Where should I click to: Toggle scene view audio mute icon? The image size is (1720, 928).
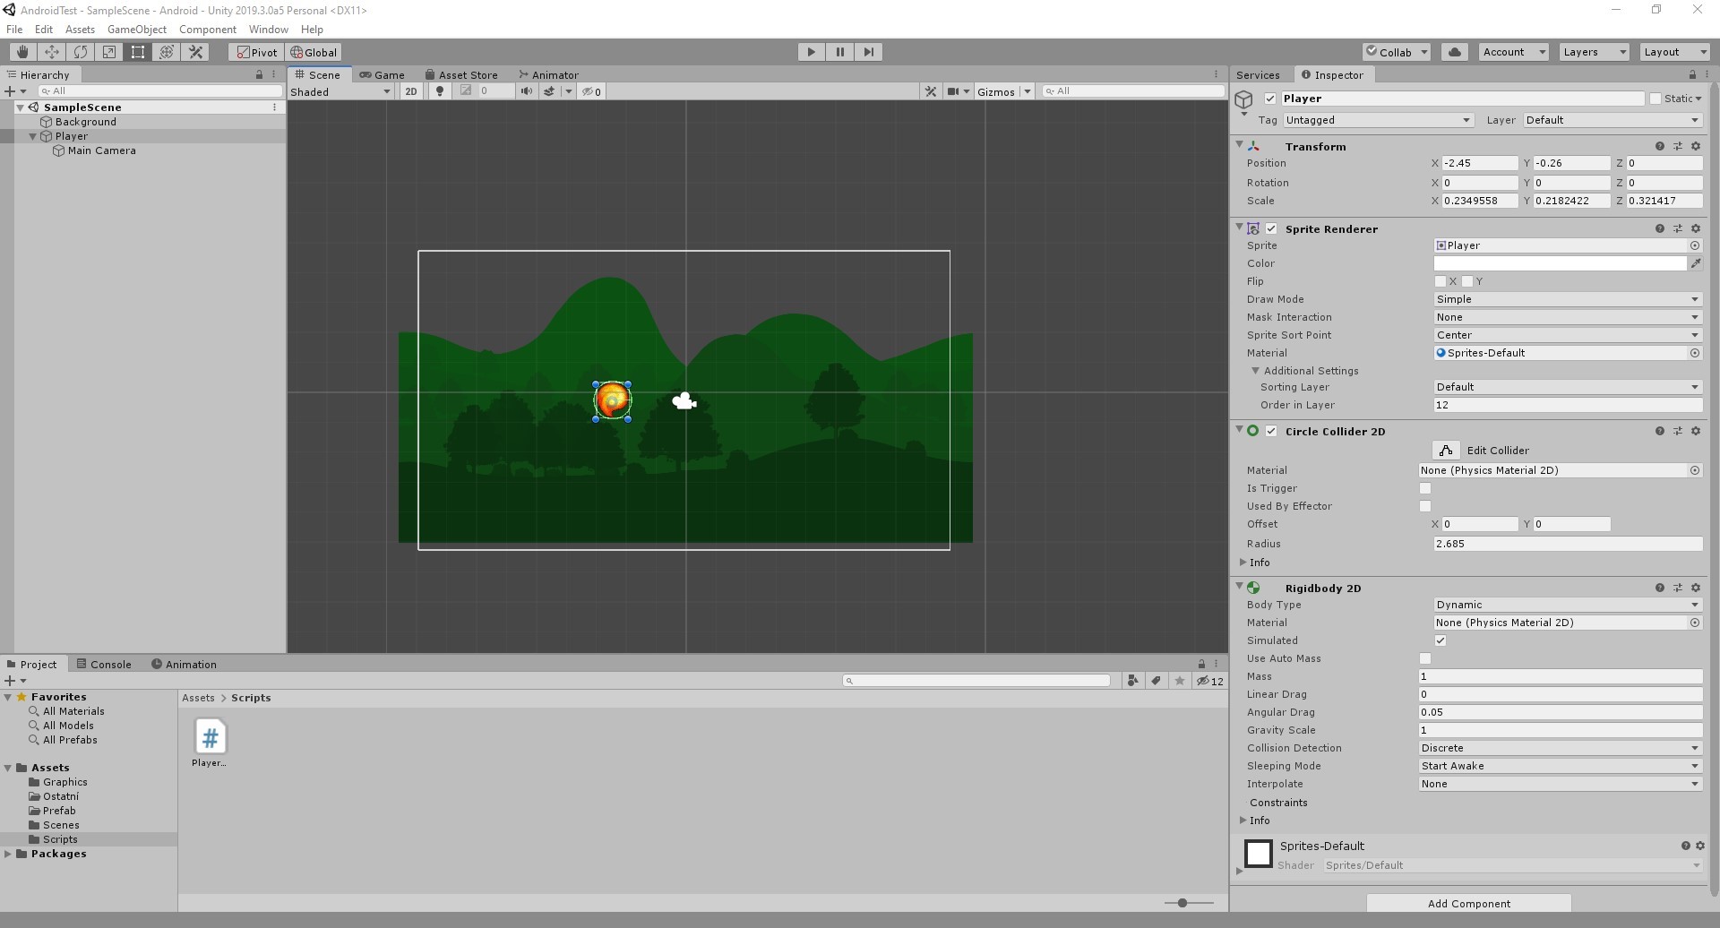[527, 90]
